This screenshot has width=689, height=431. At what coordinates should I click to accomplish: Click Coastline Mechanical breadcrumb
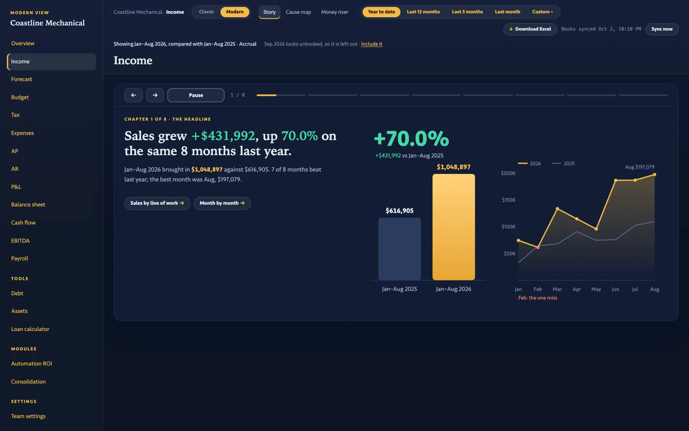tap(138, 12)
